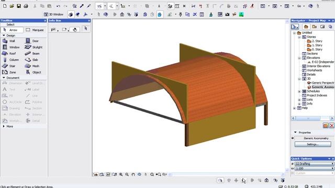Image resolution: width=335 pixels, height=188 pixels.
Task: Open Details in the project map
Action: tap(309, 74)
